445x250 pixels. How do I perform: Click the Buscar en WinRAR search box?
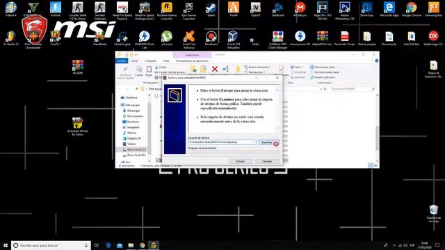tap(353, 89)
